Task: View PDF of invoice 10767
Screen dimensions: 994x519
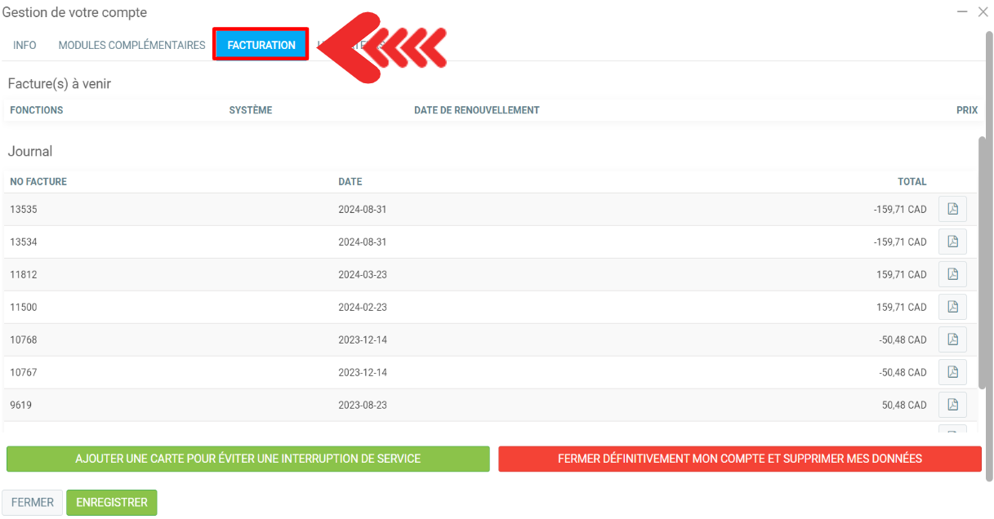Action: (x=952, y=372)
